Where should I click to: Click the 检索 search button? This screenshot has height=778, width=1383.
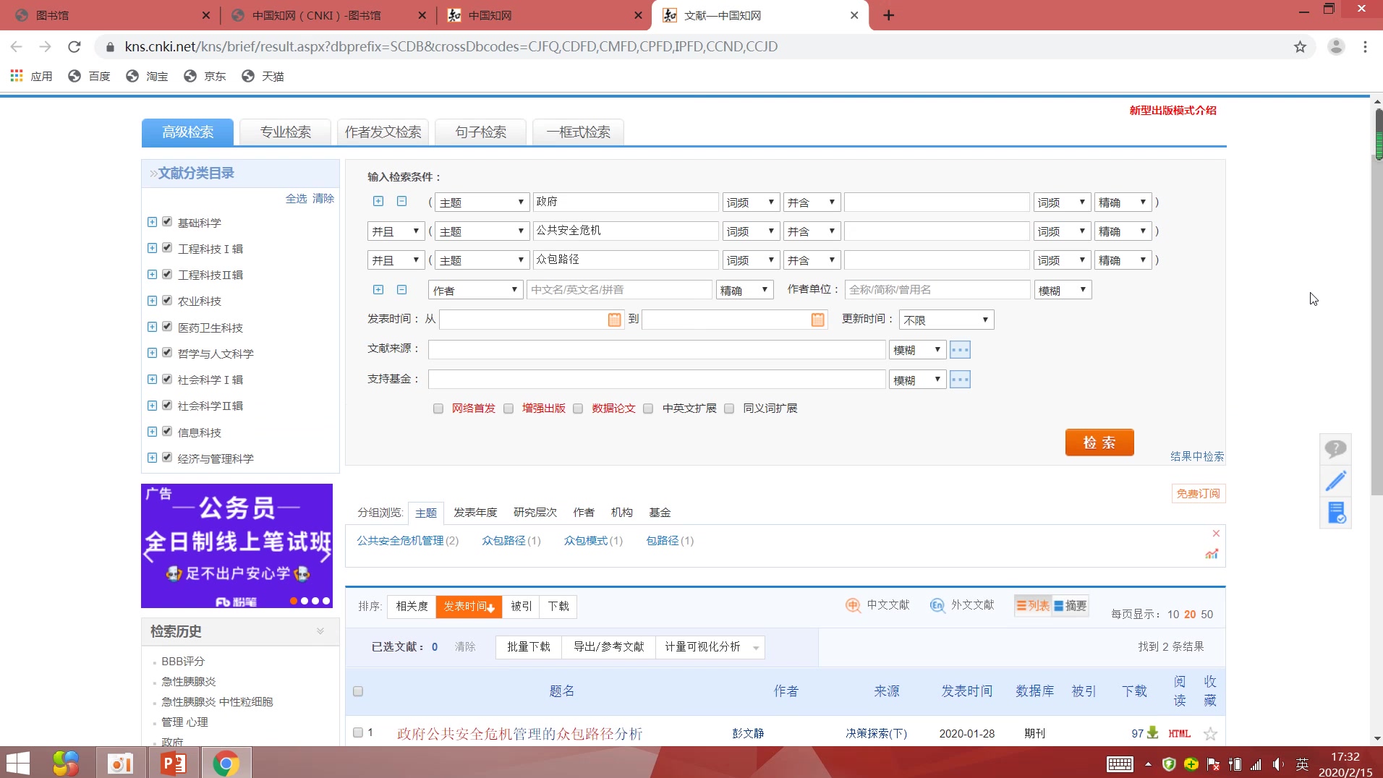1099,442
